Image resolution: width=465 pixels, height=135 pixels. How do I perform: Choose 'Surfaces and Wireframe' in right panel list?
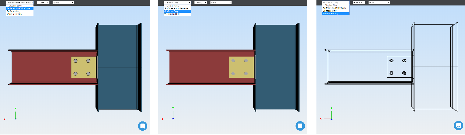(336, 8)
